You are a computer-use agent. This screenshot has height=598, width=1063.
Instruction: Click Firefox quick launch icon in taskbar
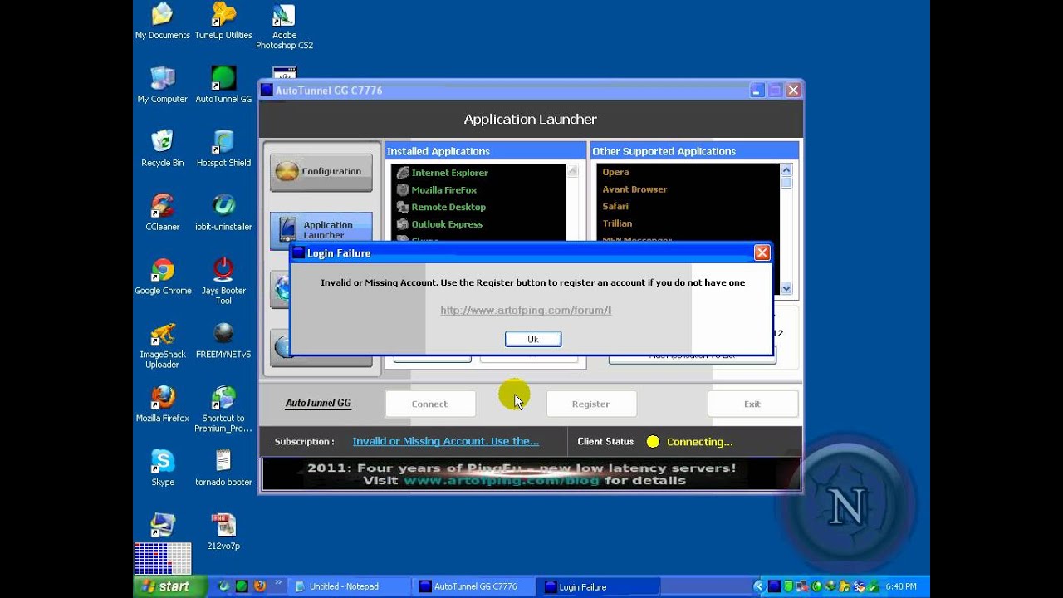[259, 586]
